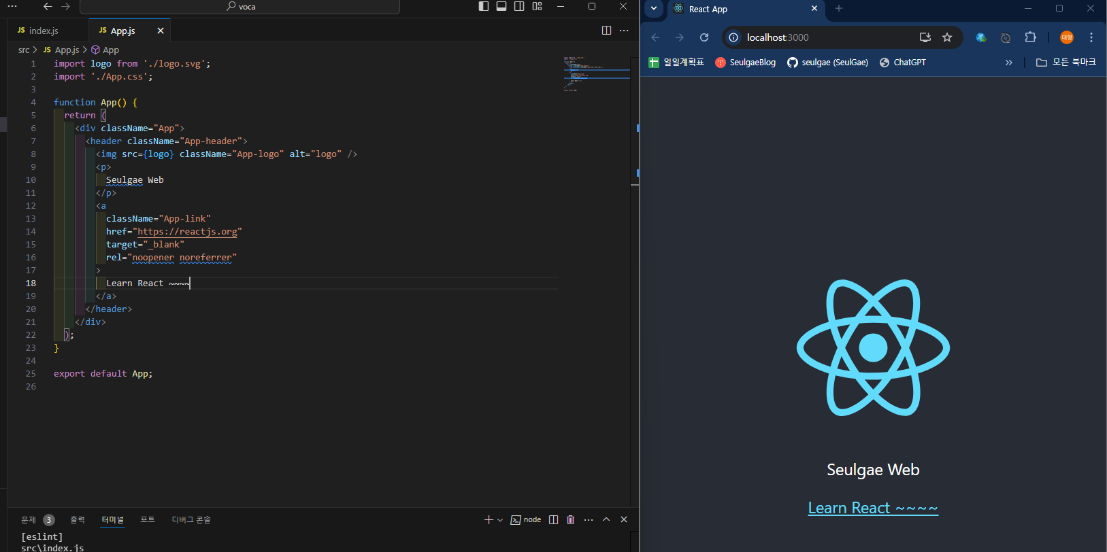Click the text 'Seulgae Web' in the code editor

tap(135, 180)
